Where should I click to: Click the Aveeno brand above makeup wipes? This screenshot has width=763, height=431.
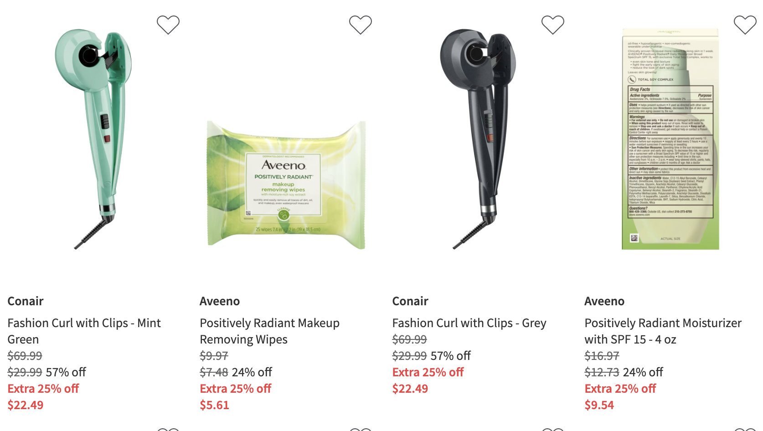click(220, 301)
